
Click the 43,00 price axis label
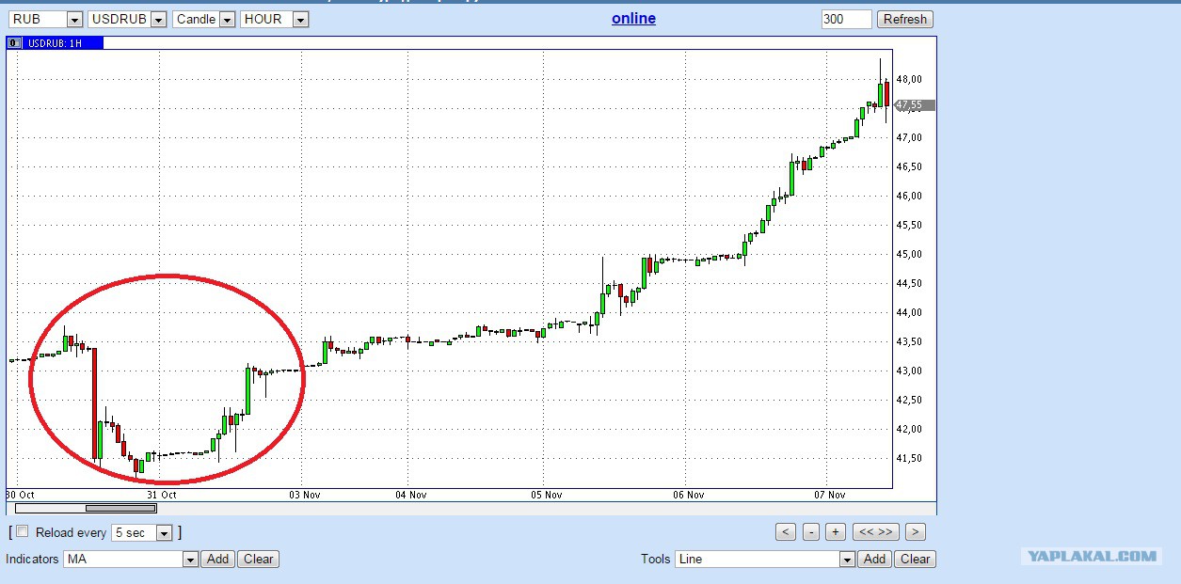(909, 371)
